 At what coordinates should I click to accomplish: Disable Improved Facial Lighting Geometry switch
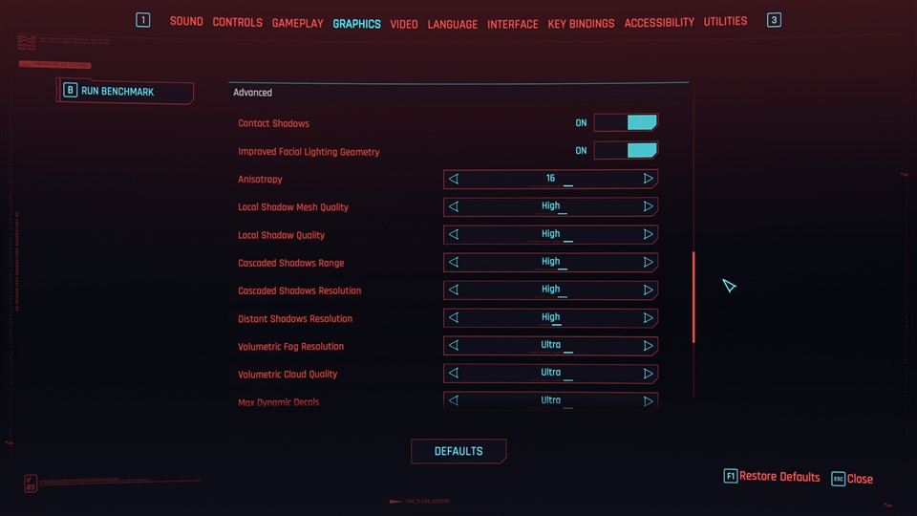coord(626,151)
